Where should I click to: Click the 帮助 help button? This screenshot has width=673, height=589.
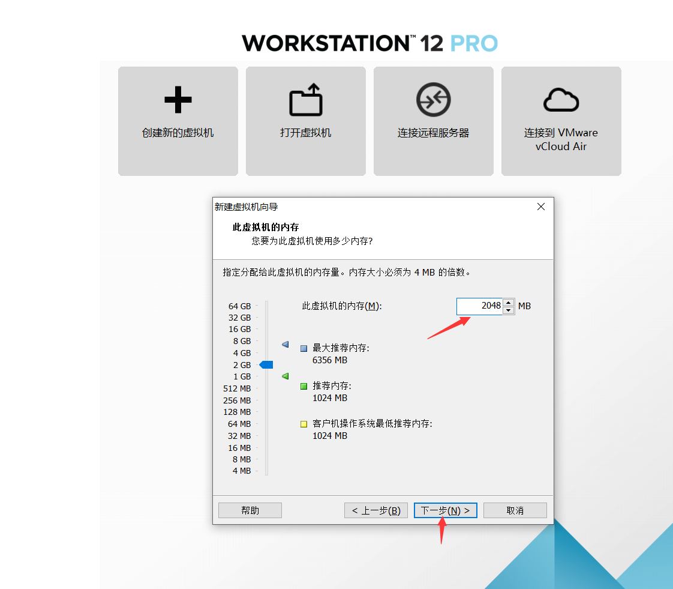click(250, 510)
